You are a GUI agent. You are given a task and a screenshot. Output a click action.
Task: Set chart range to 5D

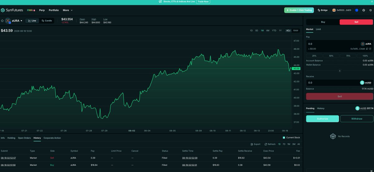click(x=257, y=31)
